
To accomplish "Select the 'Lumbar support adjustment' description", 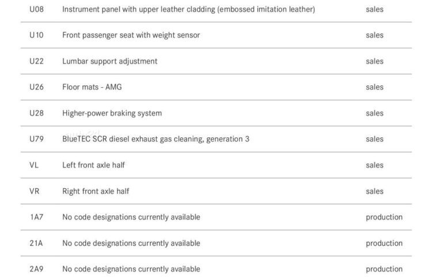I will (x=109, y=61).
